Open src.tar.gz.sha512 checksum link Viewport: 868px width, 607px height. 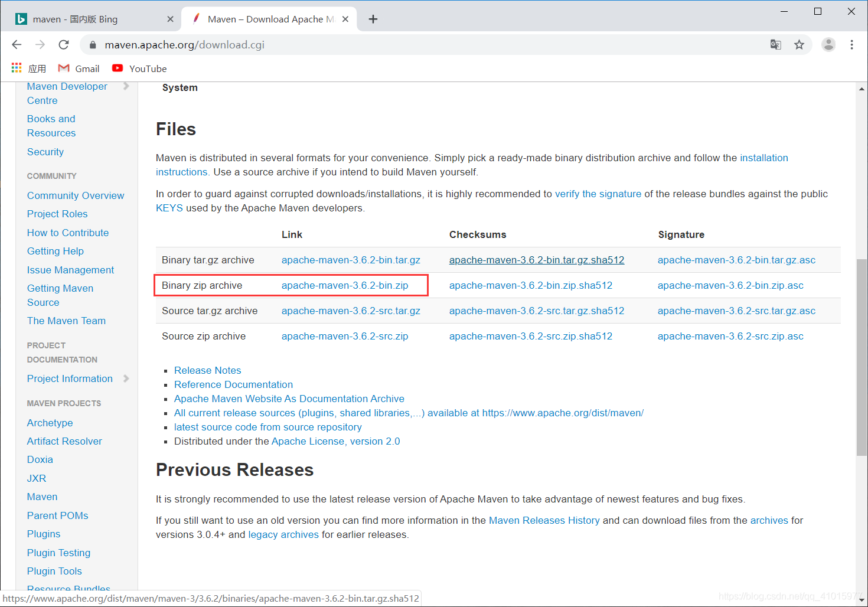(537, 311)
